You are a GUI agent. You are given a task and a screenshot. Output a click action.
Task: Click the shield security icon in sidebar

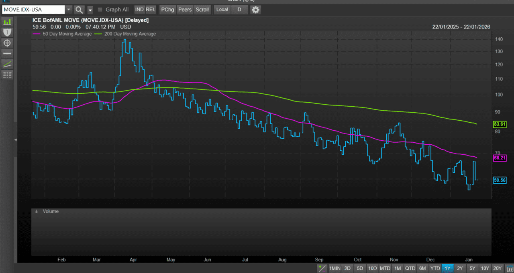pyautogui.click(x=7, y=32)
